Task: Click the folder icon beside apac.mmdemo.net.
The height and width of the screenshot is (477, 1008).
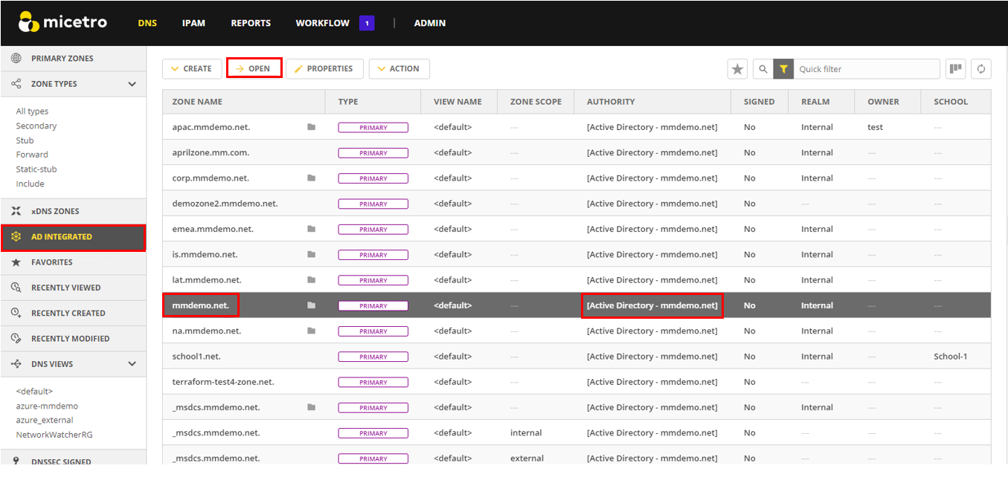Action: [x=311, y=127]
